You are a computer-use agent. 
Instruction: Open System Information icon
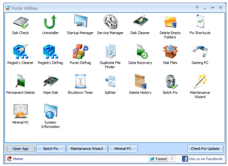pos(51,111)
